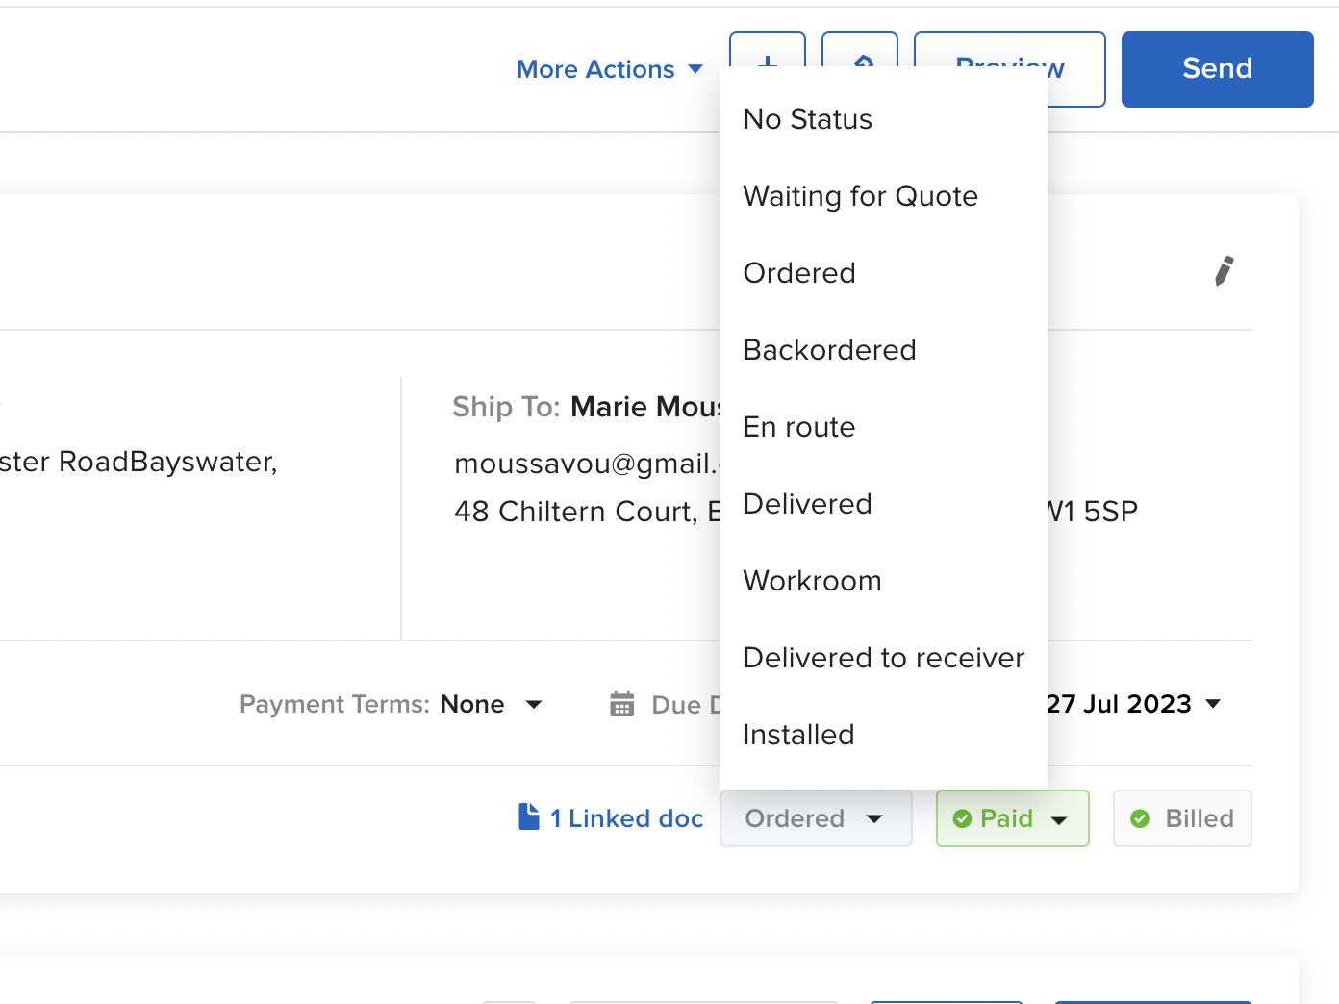The width and height of the screenshot is (1339, 1004).
Task: Choose Delivered status option
Action: 807,504
